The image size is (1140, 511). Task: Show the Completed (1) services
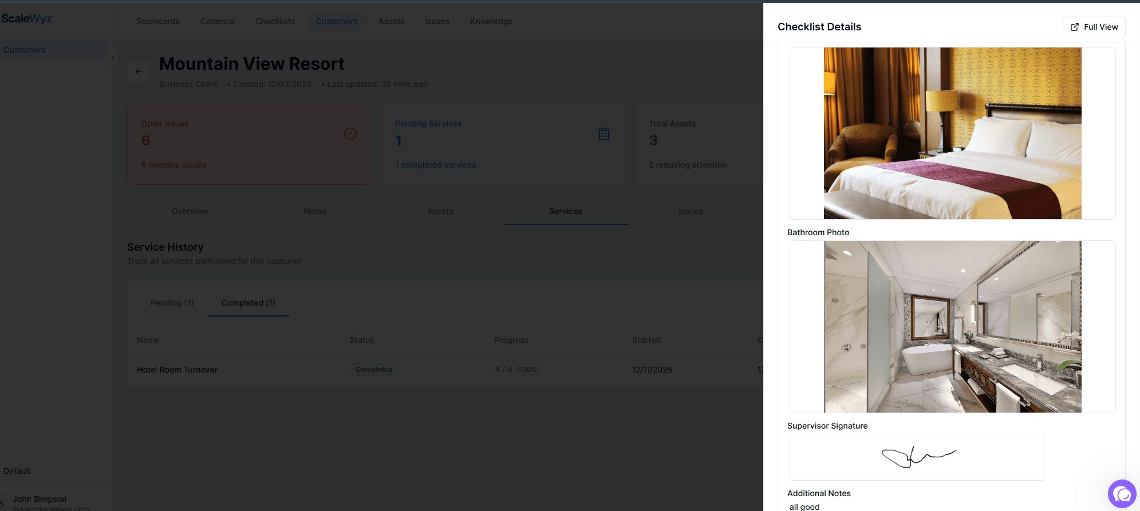pos(248,303)
